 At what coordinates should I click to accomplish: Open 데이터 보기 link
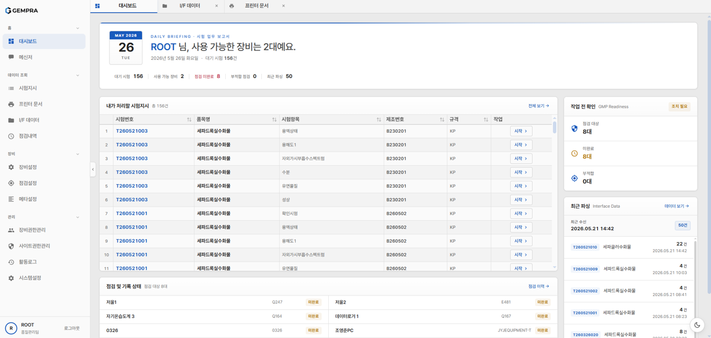tap(677, 206)
